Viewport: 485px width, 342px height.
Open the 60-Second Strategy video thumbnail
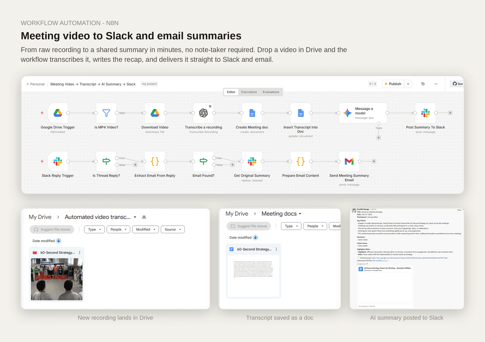point(57,279)
